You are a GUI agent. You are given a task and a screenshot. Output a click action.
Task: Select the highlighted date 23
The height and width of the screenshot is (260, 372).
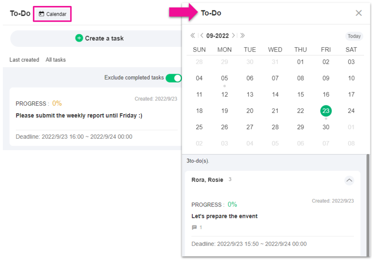point(326,111)
